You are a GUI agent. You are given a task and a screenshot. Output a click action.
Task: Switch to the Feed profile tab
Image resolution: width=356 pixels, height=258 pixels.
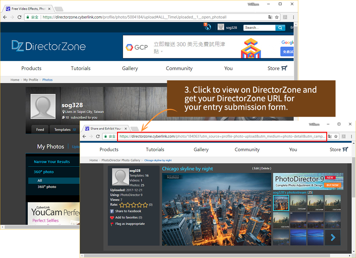[x=40, y=129]
